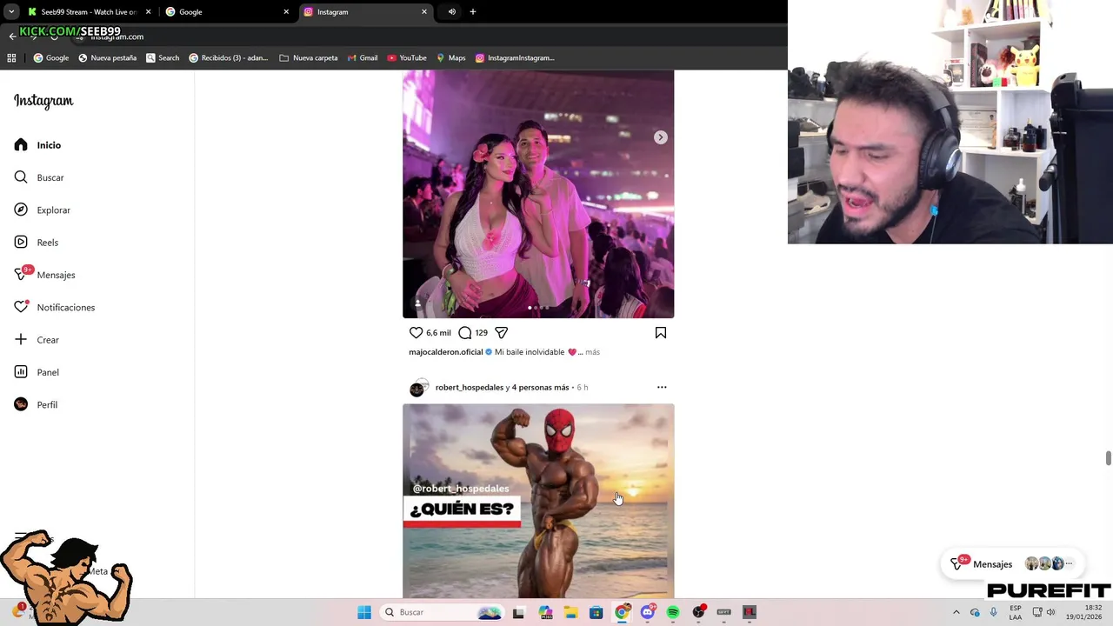Click Crear to make new post
Viewport: 1113px width, 626px height.
(x=37, y=340)
